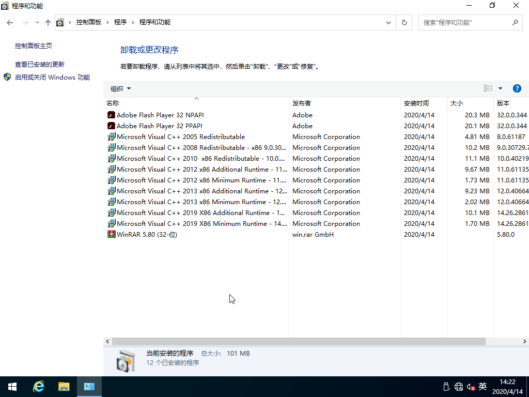Sort by the 版本 column header
This screenshot has width=529, height=397.
click(x=511, y=103)
